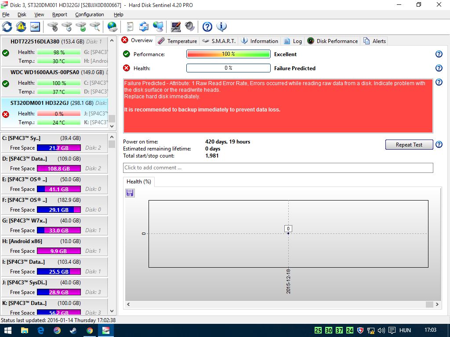This screenshot has height=337, width=450.
Task: Select partition G: [SP4C3 W7x..]
Action: click(54, 225)
